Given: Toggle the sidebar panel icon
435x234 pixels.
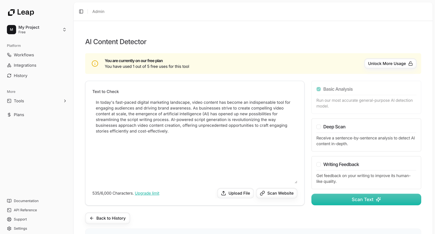Looking at the screenshot, I should coord(81,11).
